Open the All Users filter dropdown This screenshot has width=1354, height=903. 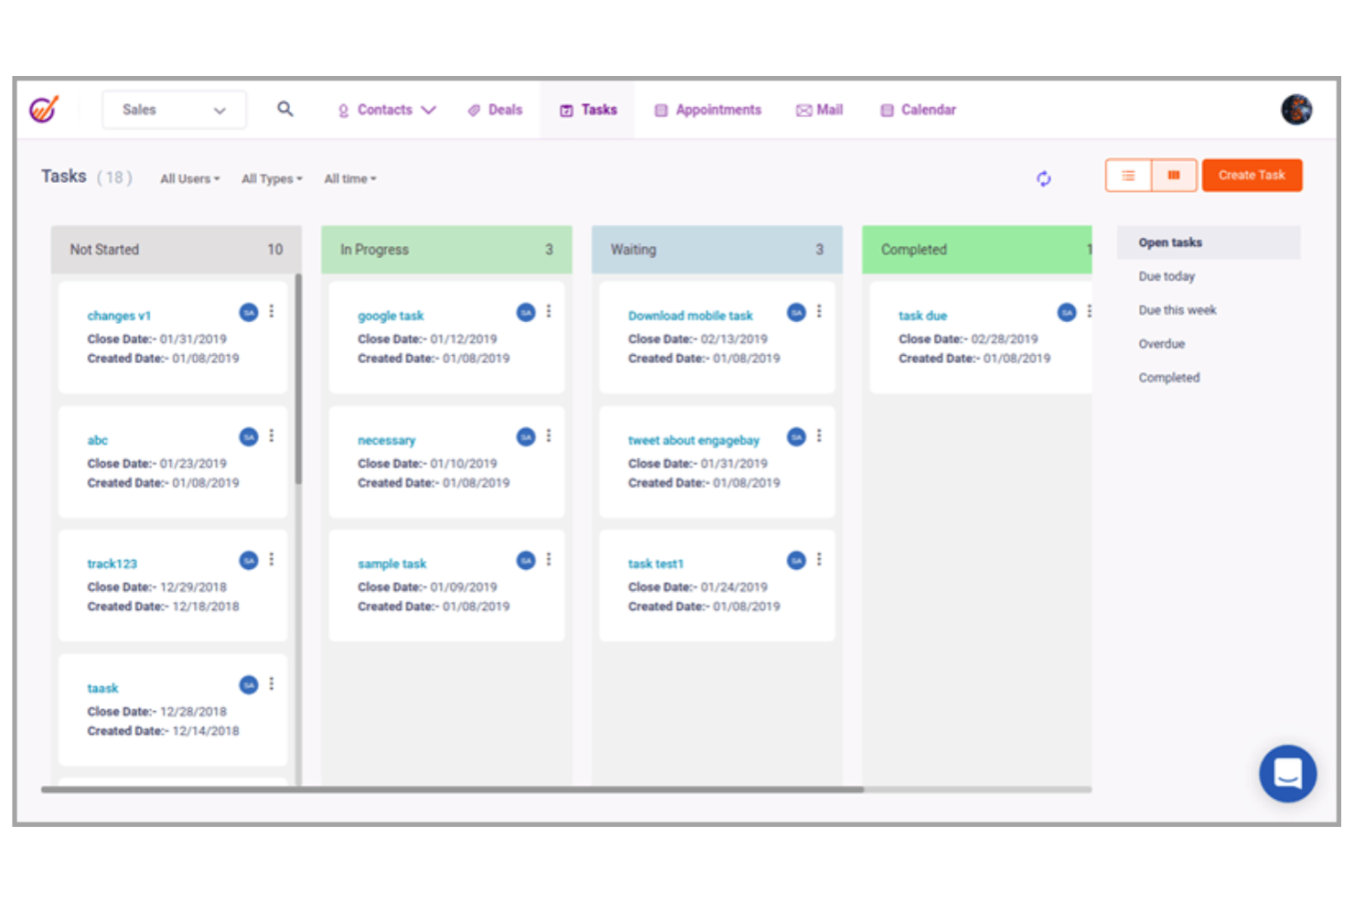(188, 178)
